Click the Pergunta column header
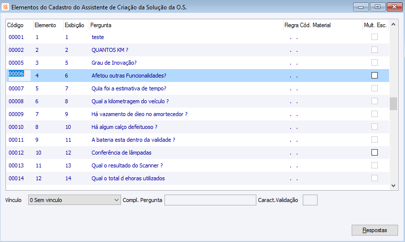Image resolution: width=405 pixels, height=242 pixels. pos(101,25)
